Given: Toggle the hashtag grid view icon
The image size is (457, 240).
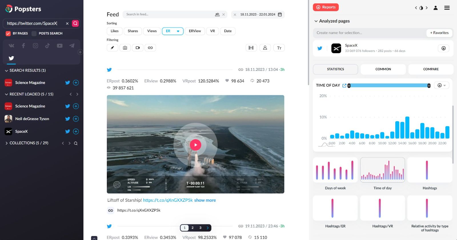Looking at the screenshot, I should tap(251, 48).
